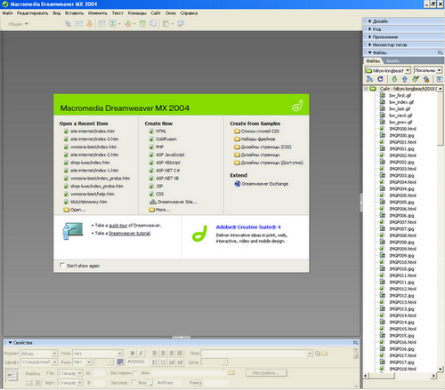The width and height of the screenshot is (445, 390).
Task: Align text left in Properties panel
Action: tap(155, 353)
